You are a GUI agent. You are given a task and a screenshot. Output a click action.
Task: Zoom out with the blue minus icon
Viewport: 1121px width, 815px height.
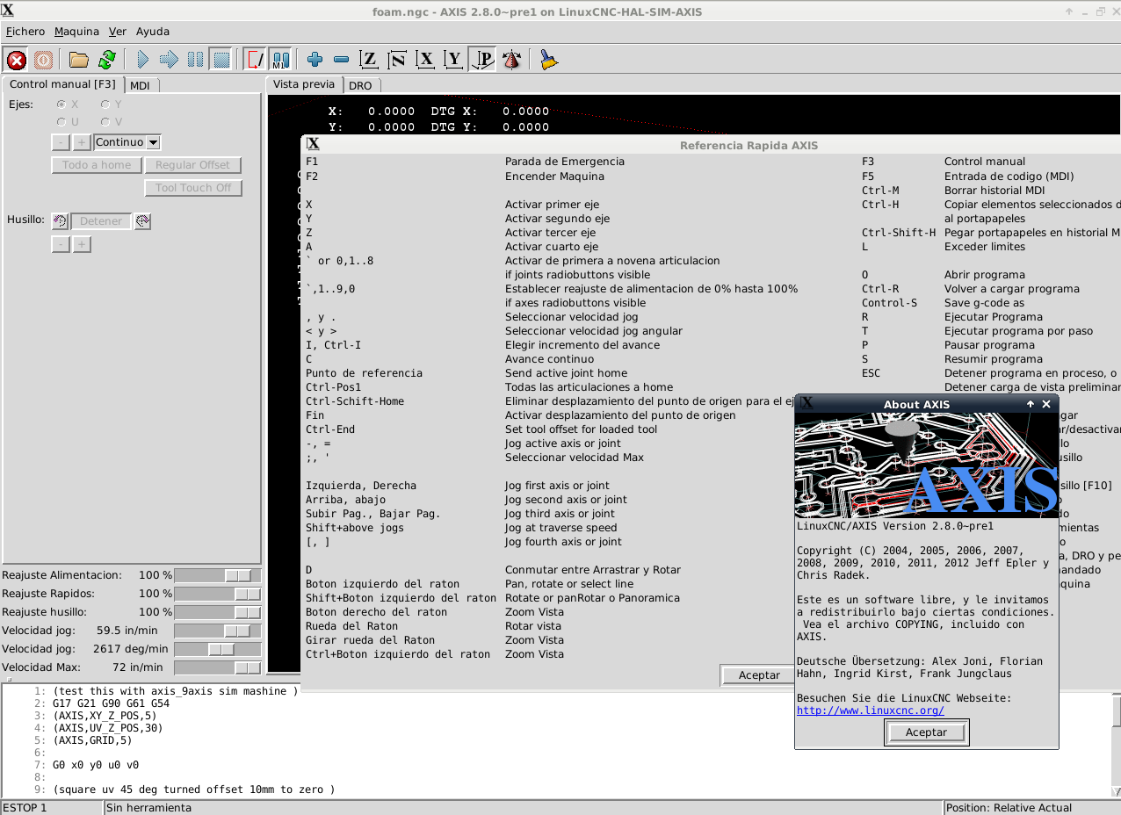[x=342, y=60]
